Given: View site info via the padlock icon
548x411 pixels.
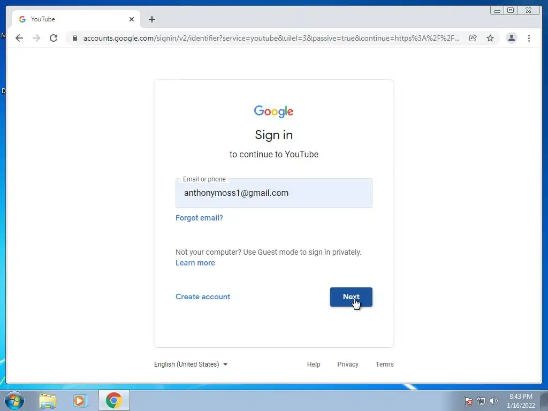Looking at the screenshot, I should click(75, 38).
